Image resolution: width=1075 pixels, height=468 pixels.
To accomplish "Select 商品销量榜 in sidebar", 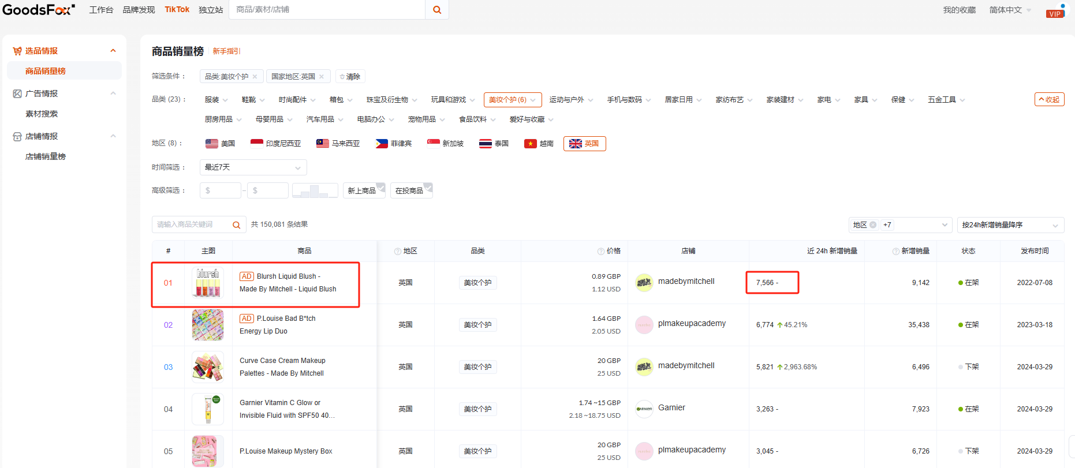I will tap(64, 71).
